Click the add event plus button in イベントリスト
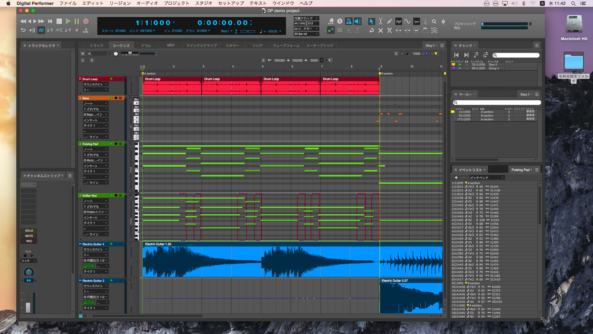This screenshot has height=334, width=593. 456,178
